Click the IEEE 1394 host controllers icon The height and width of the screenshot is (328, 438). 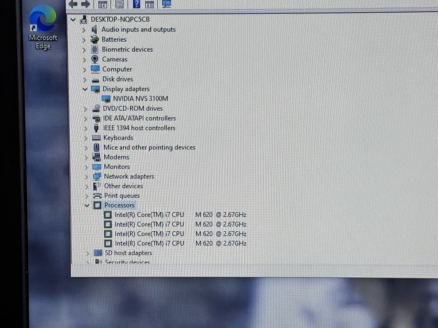(96, 128)
